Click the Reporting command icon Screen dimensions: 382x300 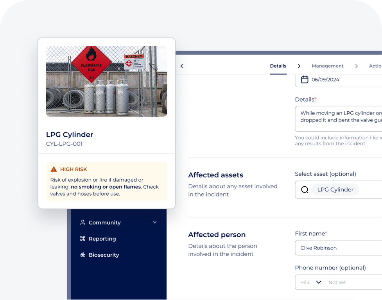82,239
